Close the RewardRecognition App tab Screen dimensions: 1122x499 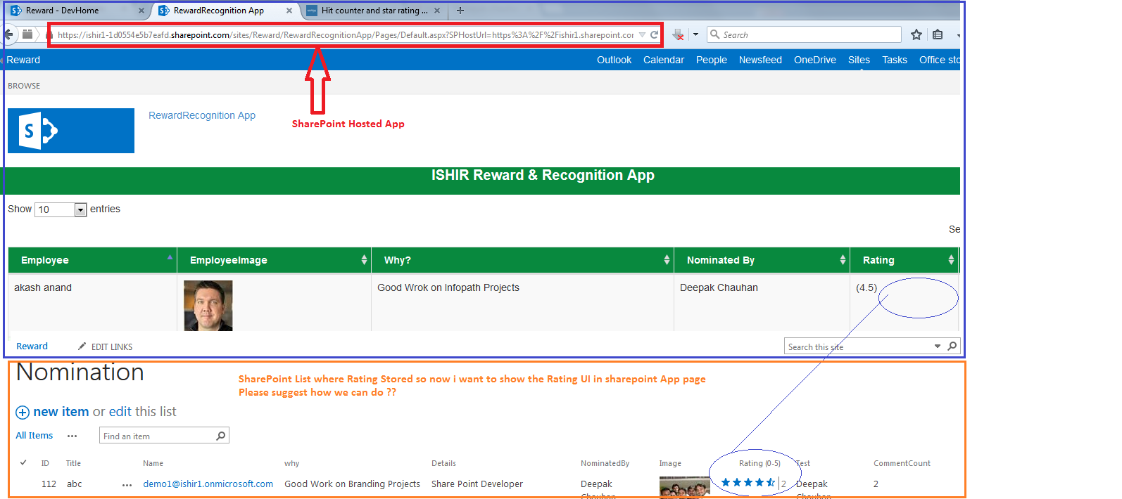(289, 11)
